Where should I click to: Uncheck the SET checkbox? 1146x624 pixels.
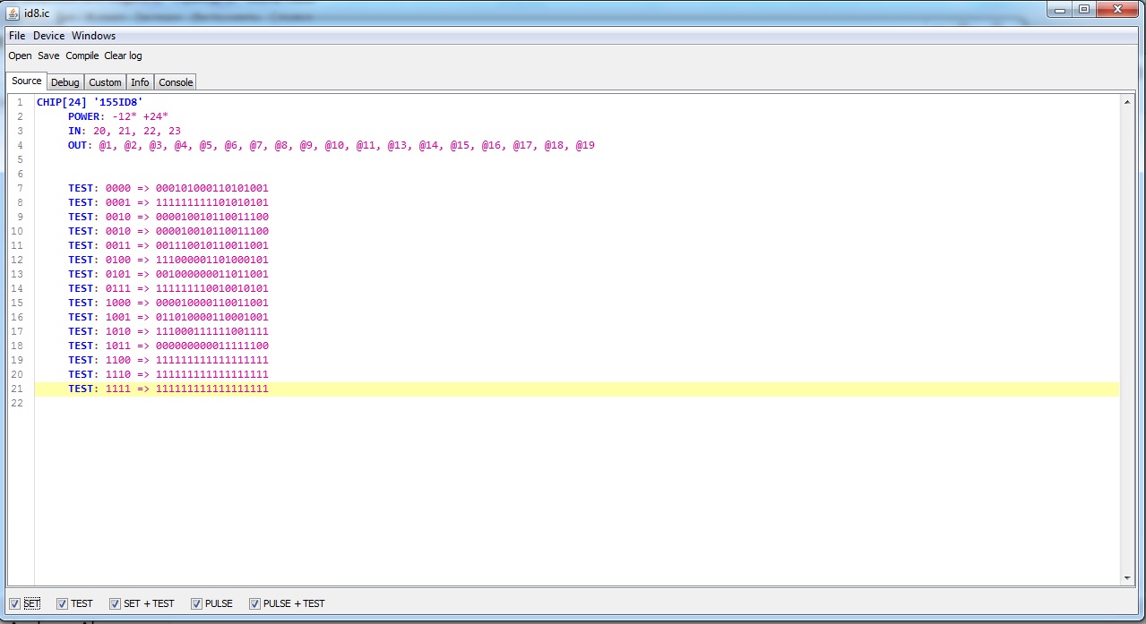(14, 603)
